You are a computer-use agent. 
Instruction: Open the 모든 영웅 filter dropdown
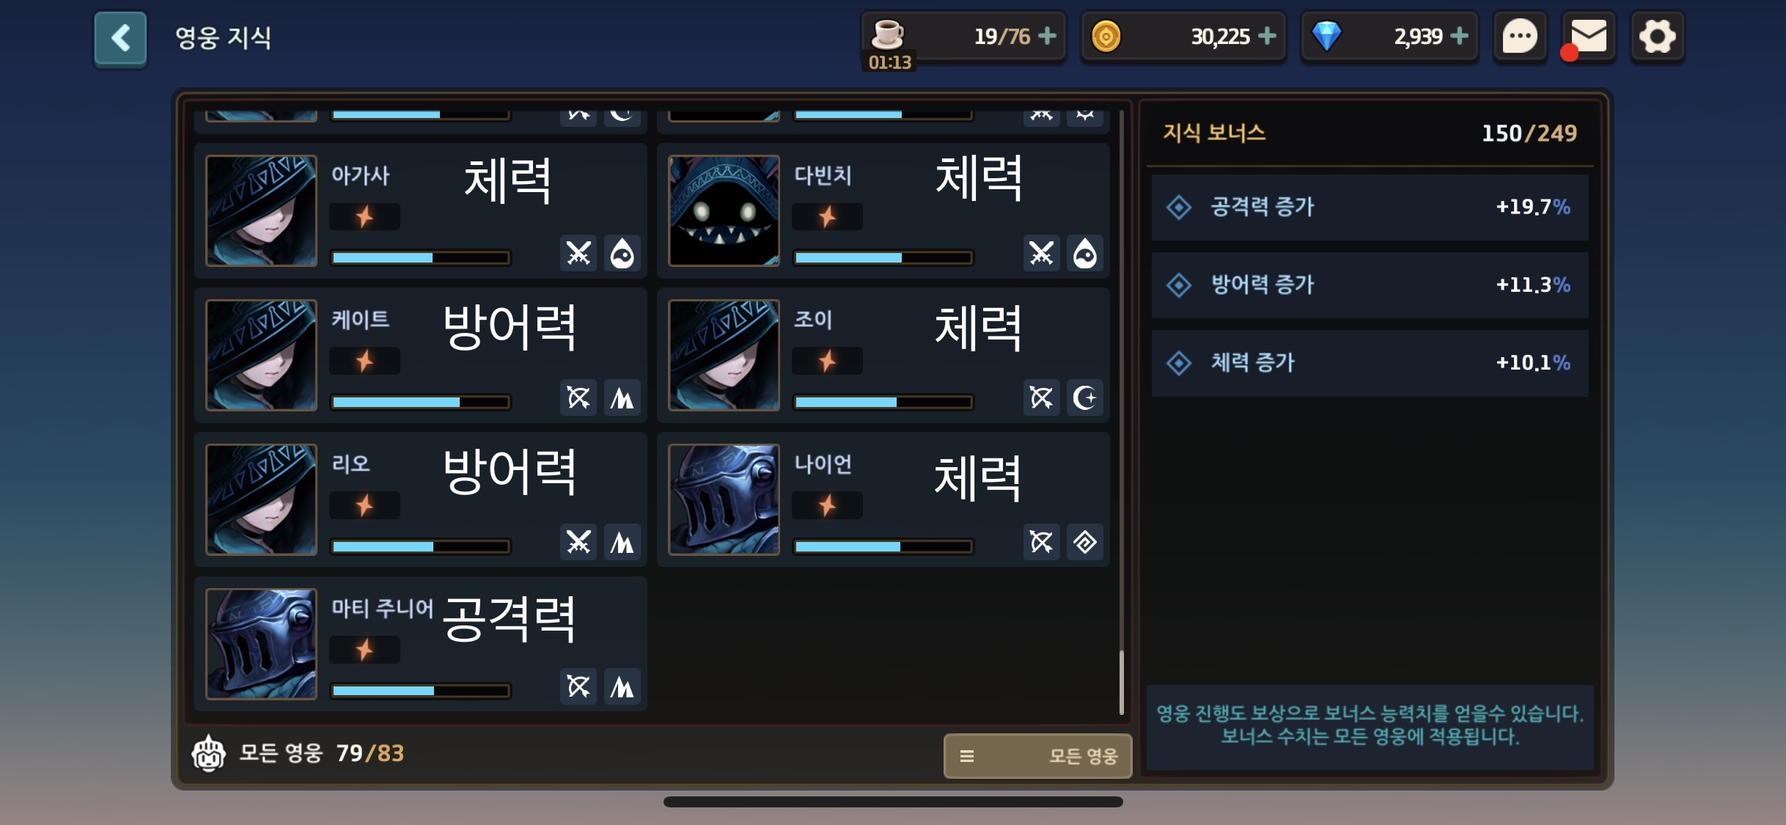click(1037, 755)
